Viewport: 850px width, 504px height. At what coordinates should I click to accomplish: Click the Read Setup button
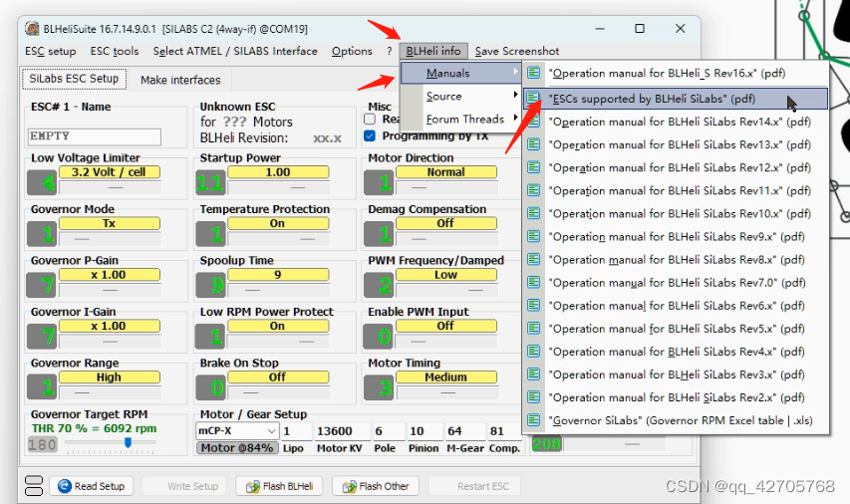pos(92,486)
